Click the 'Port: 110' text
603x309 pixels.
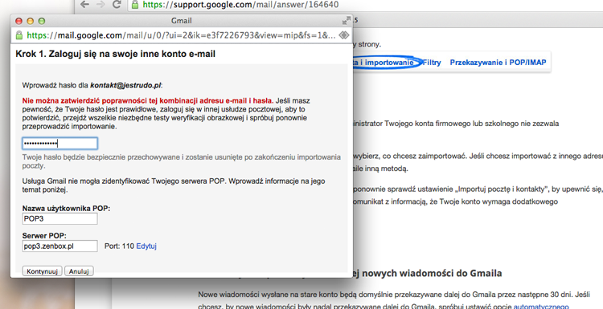[119, 246]
